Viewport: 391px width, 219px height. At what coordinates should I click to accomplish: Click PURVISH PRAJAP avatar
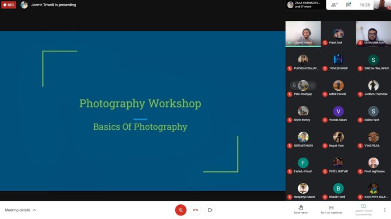(x=303, y=60)
